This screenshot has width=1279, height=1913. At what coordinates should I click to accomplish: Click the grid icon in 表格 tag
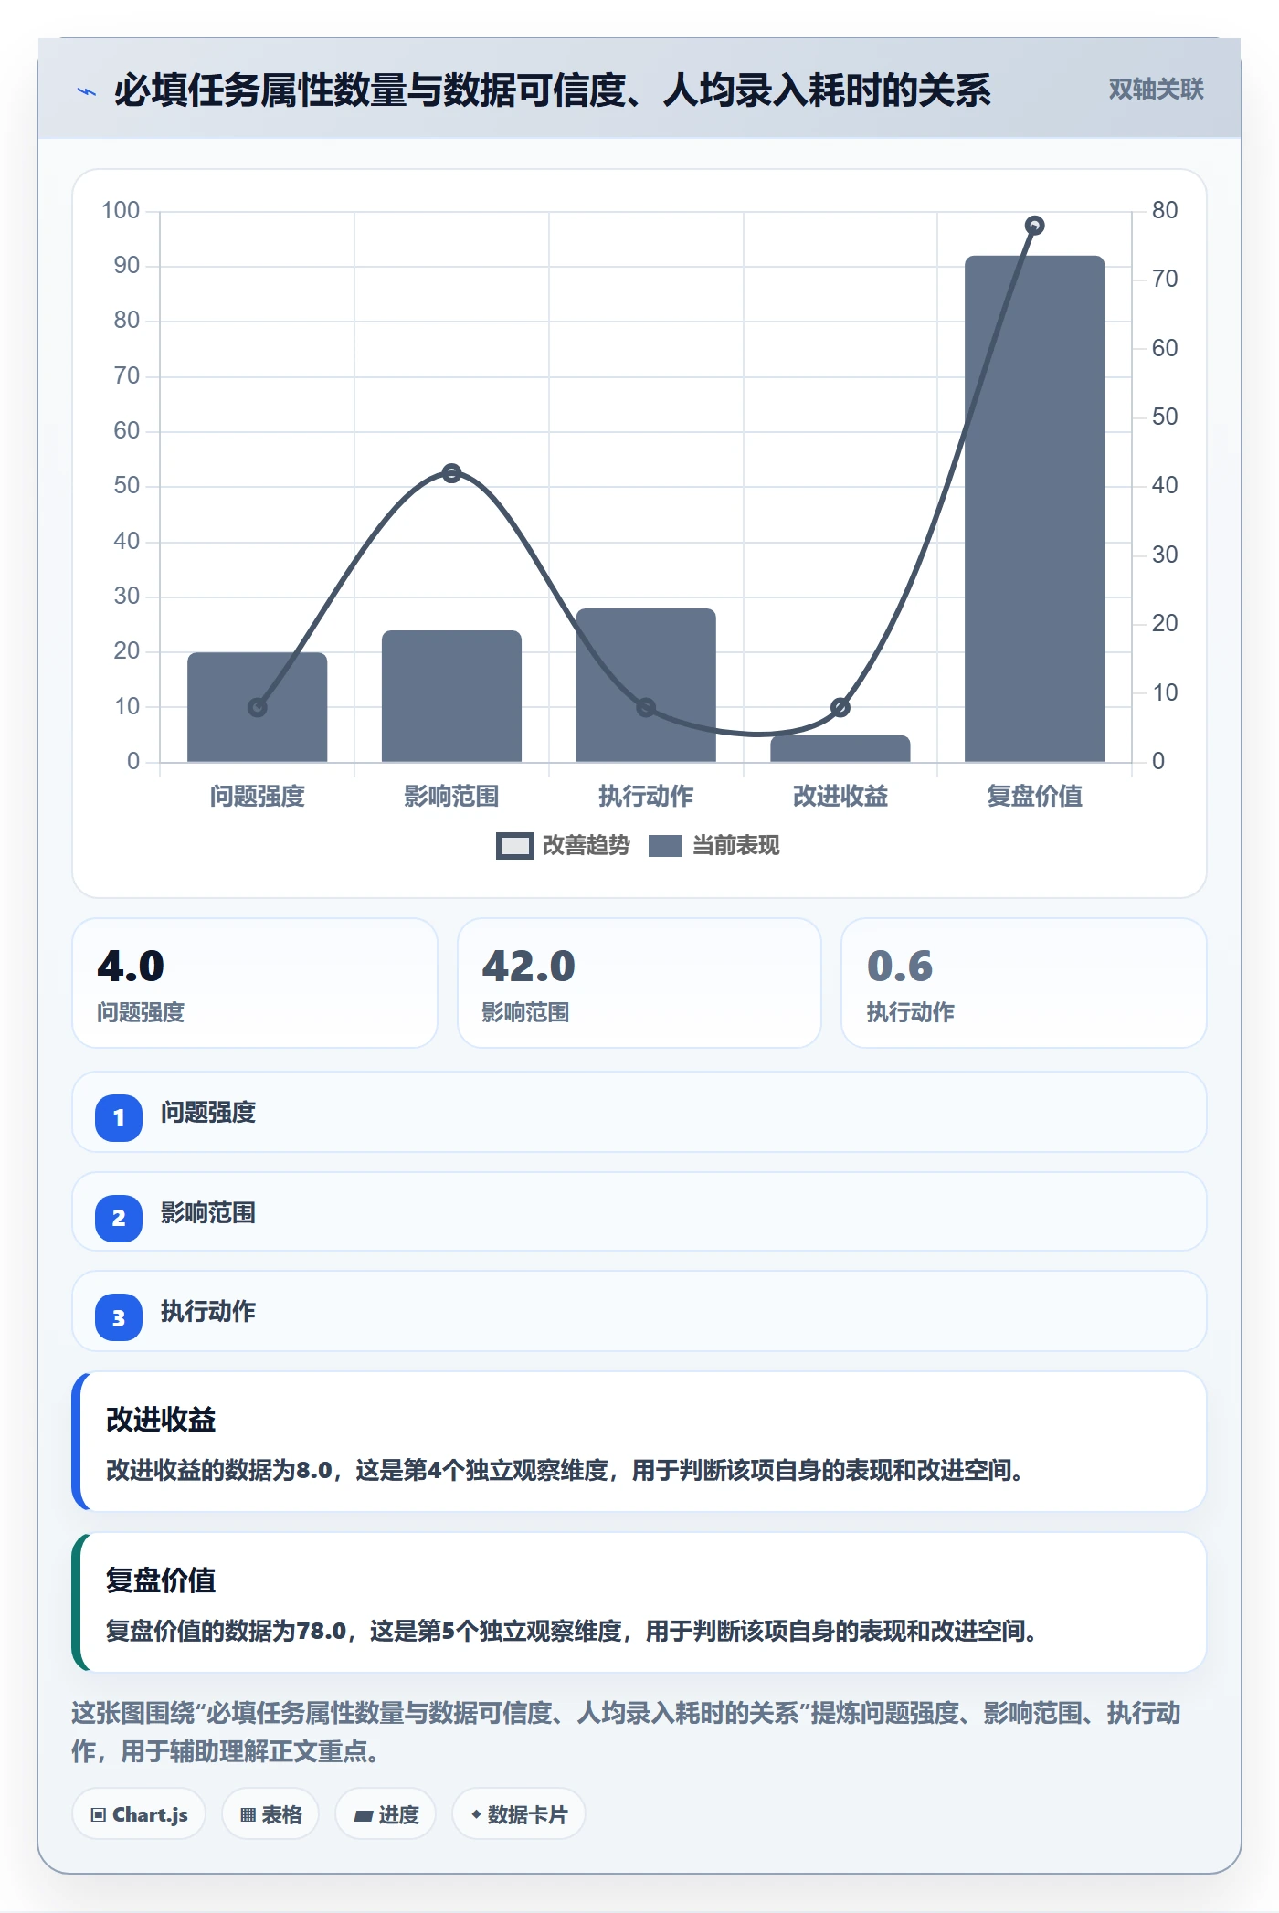point(248,1815)
